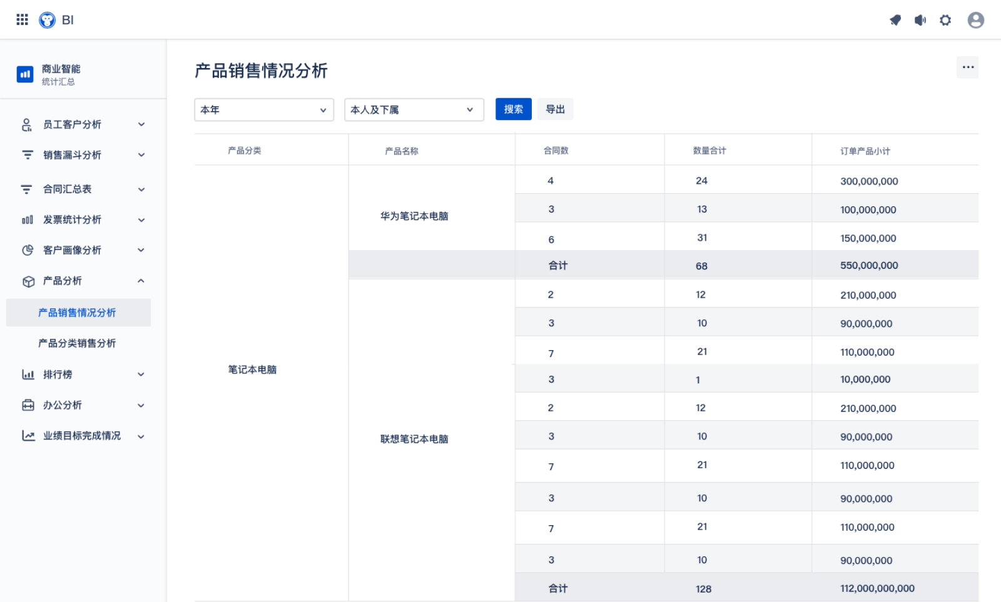
Task: Open the three-dot more options button
Action: pos(968,67)
